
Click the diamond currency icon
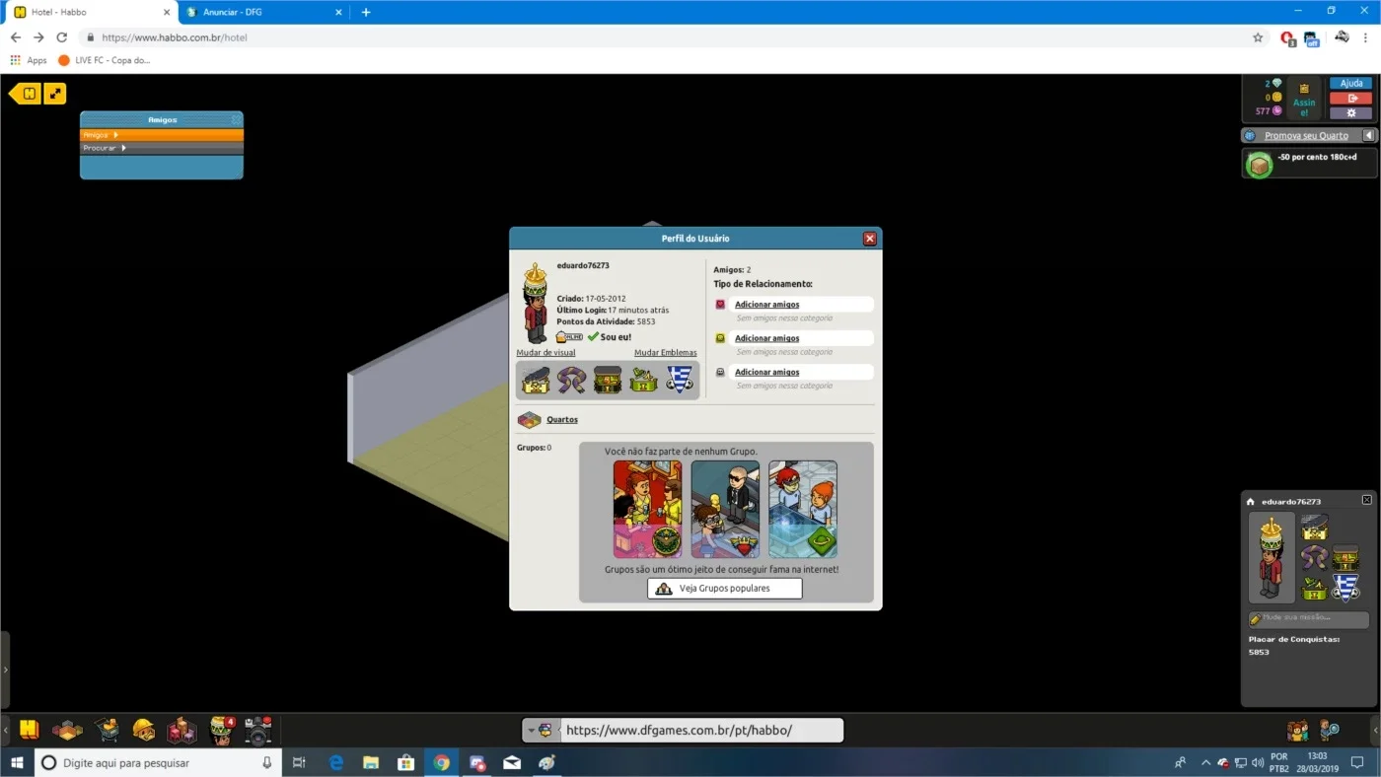click(1276, 84)
